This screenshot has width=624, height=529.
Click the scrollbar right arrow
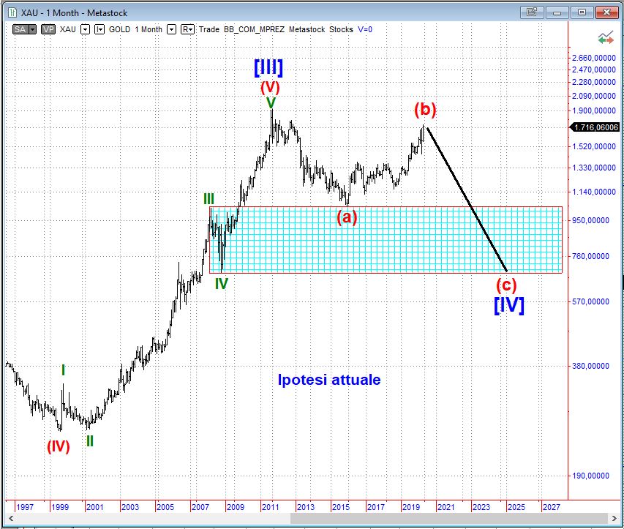click(x=614, y=518)
